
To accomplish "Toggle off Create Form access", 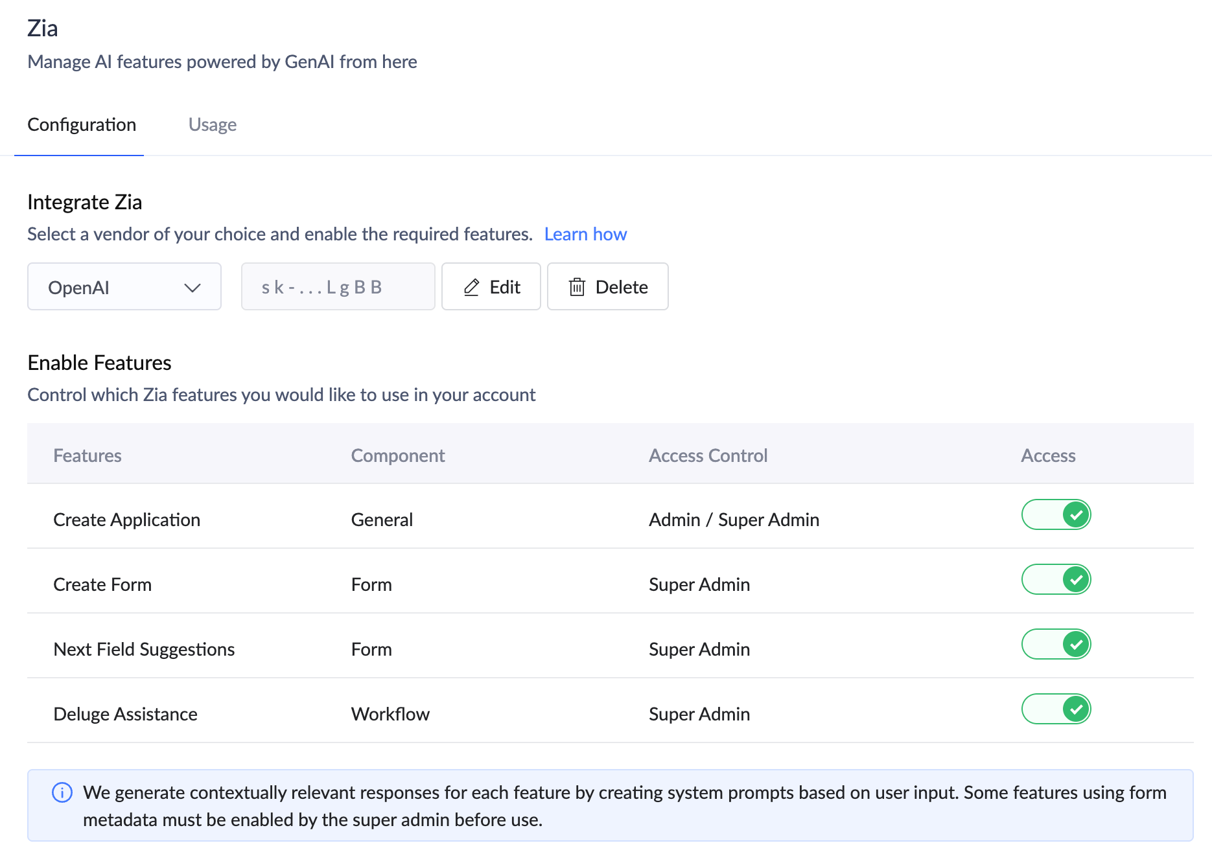I will pyautogui.click(x=1056, y=580).
